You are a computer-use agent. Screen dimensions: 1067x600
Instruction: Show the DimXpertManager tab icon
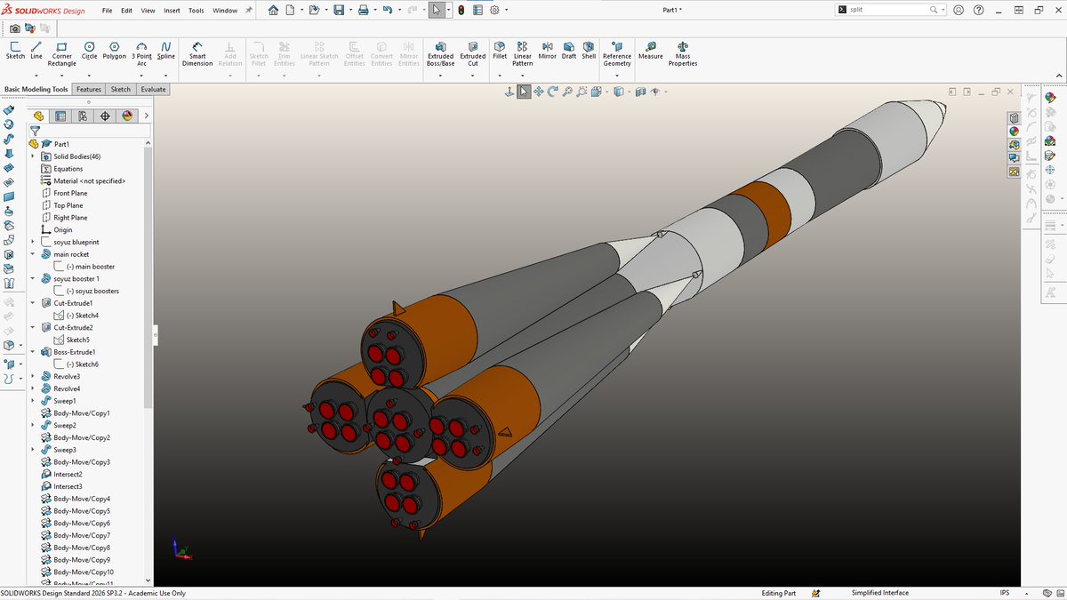point(105,116)
